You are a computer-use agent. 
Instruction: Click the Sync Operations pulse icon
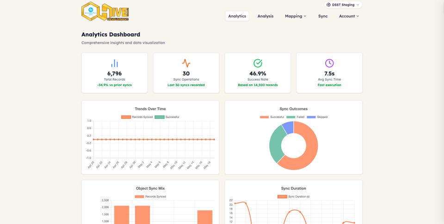186,63
